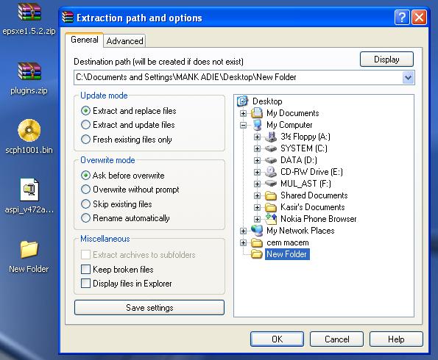The image size is (438, 360).
Task: Click the Desktop icon in folder tree
Action: (242, 101)
